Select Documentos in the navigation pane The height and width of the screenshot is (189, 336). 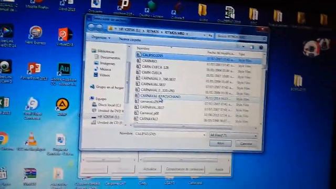tap(108, 57)
